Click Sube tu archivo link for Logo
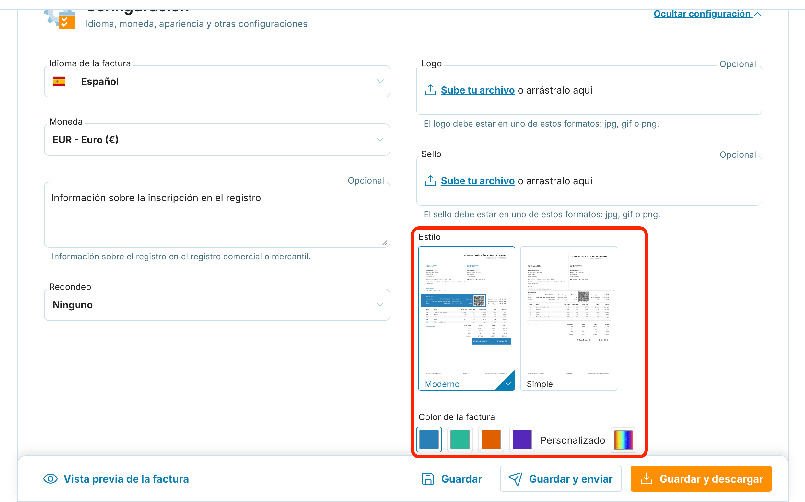 [x=477, y=90]
